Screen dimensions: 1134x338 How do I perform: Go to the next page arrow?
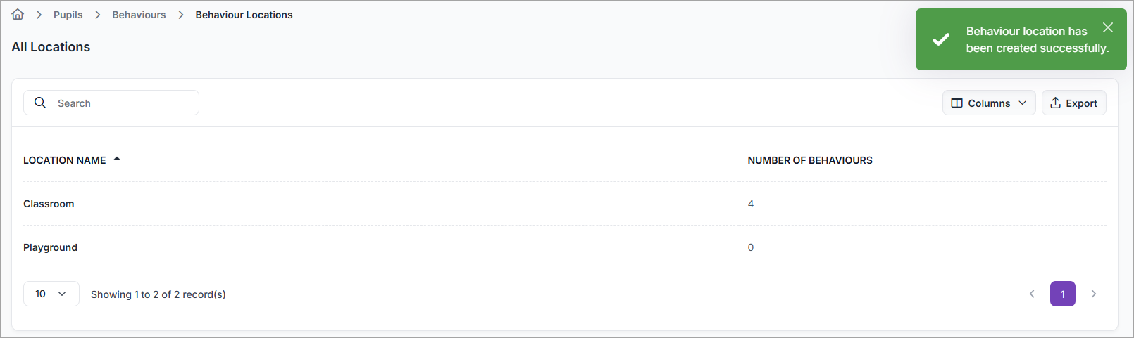pos(1094,294)
